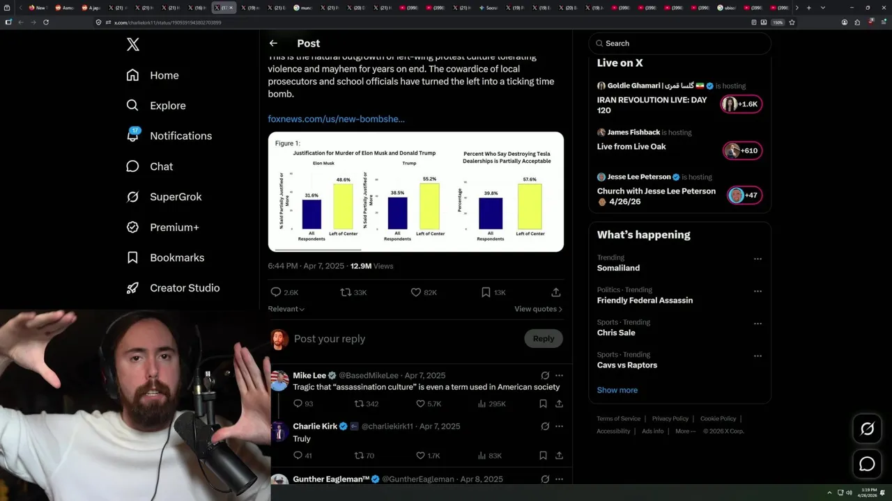Open system tray volume control
The width and height of the screenshot is (892, 501).
click(x=849, y=493)
